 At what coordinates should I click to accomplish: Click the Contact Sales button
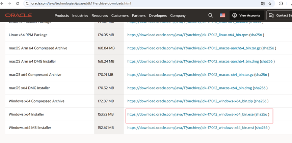(x=279, y=15)
